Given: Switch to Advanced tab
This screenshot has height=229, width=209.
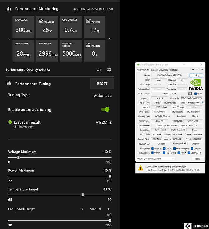Looking at the screenshot, I should [x=164, y=70].
